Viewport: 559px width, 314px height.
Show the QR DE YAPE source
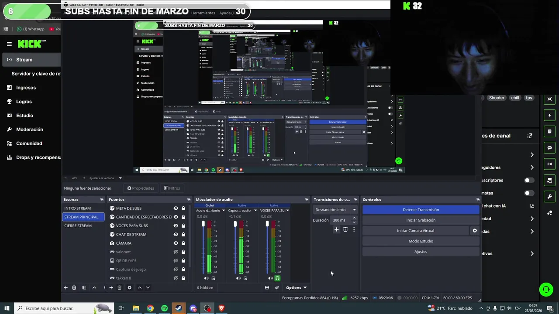176,261
